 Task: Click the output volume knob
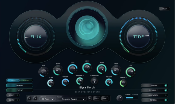(x=119, y=98)
